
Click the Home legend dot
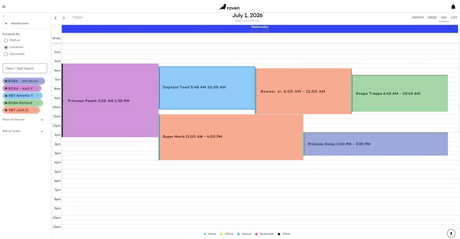click(x=205, y=234)
